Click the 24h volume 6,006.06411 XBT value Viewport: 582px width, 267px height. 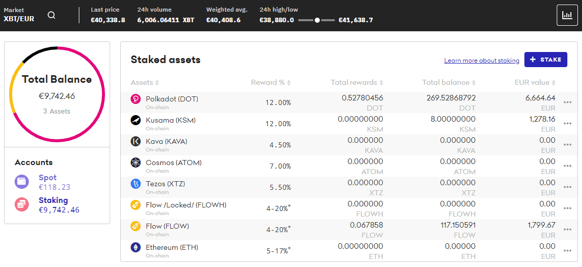pyautogui.click(x=166, y=20)
